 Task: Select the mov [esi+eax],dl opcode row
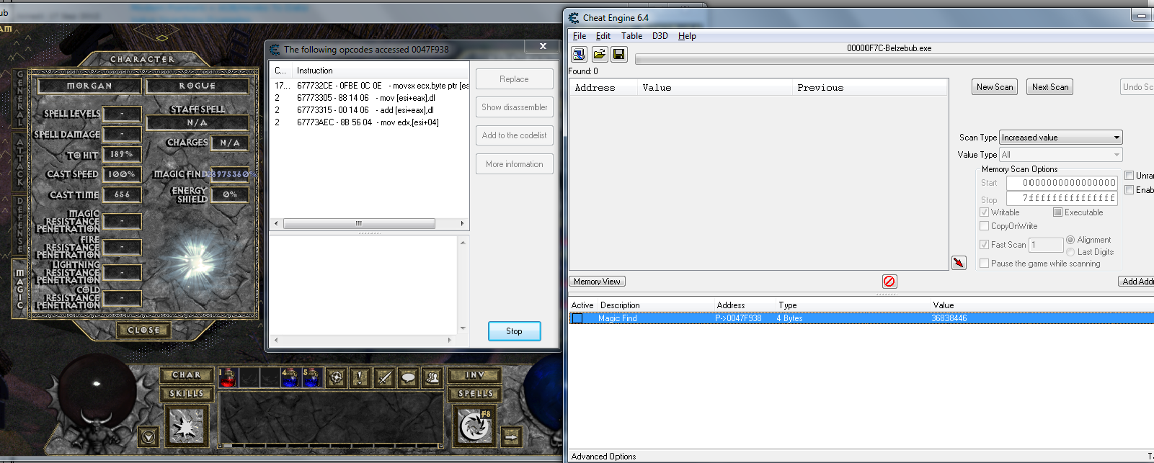[370, 98]
